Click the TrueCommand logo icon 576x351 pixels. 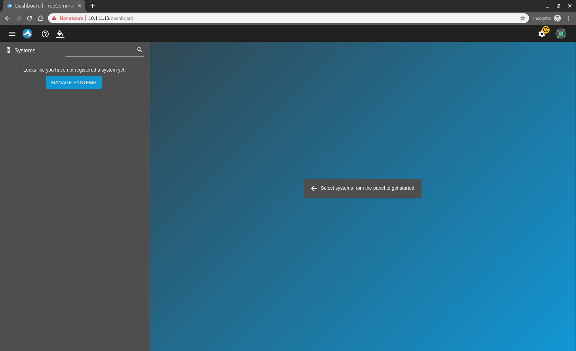(x=27, y=34)
